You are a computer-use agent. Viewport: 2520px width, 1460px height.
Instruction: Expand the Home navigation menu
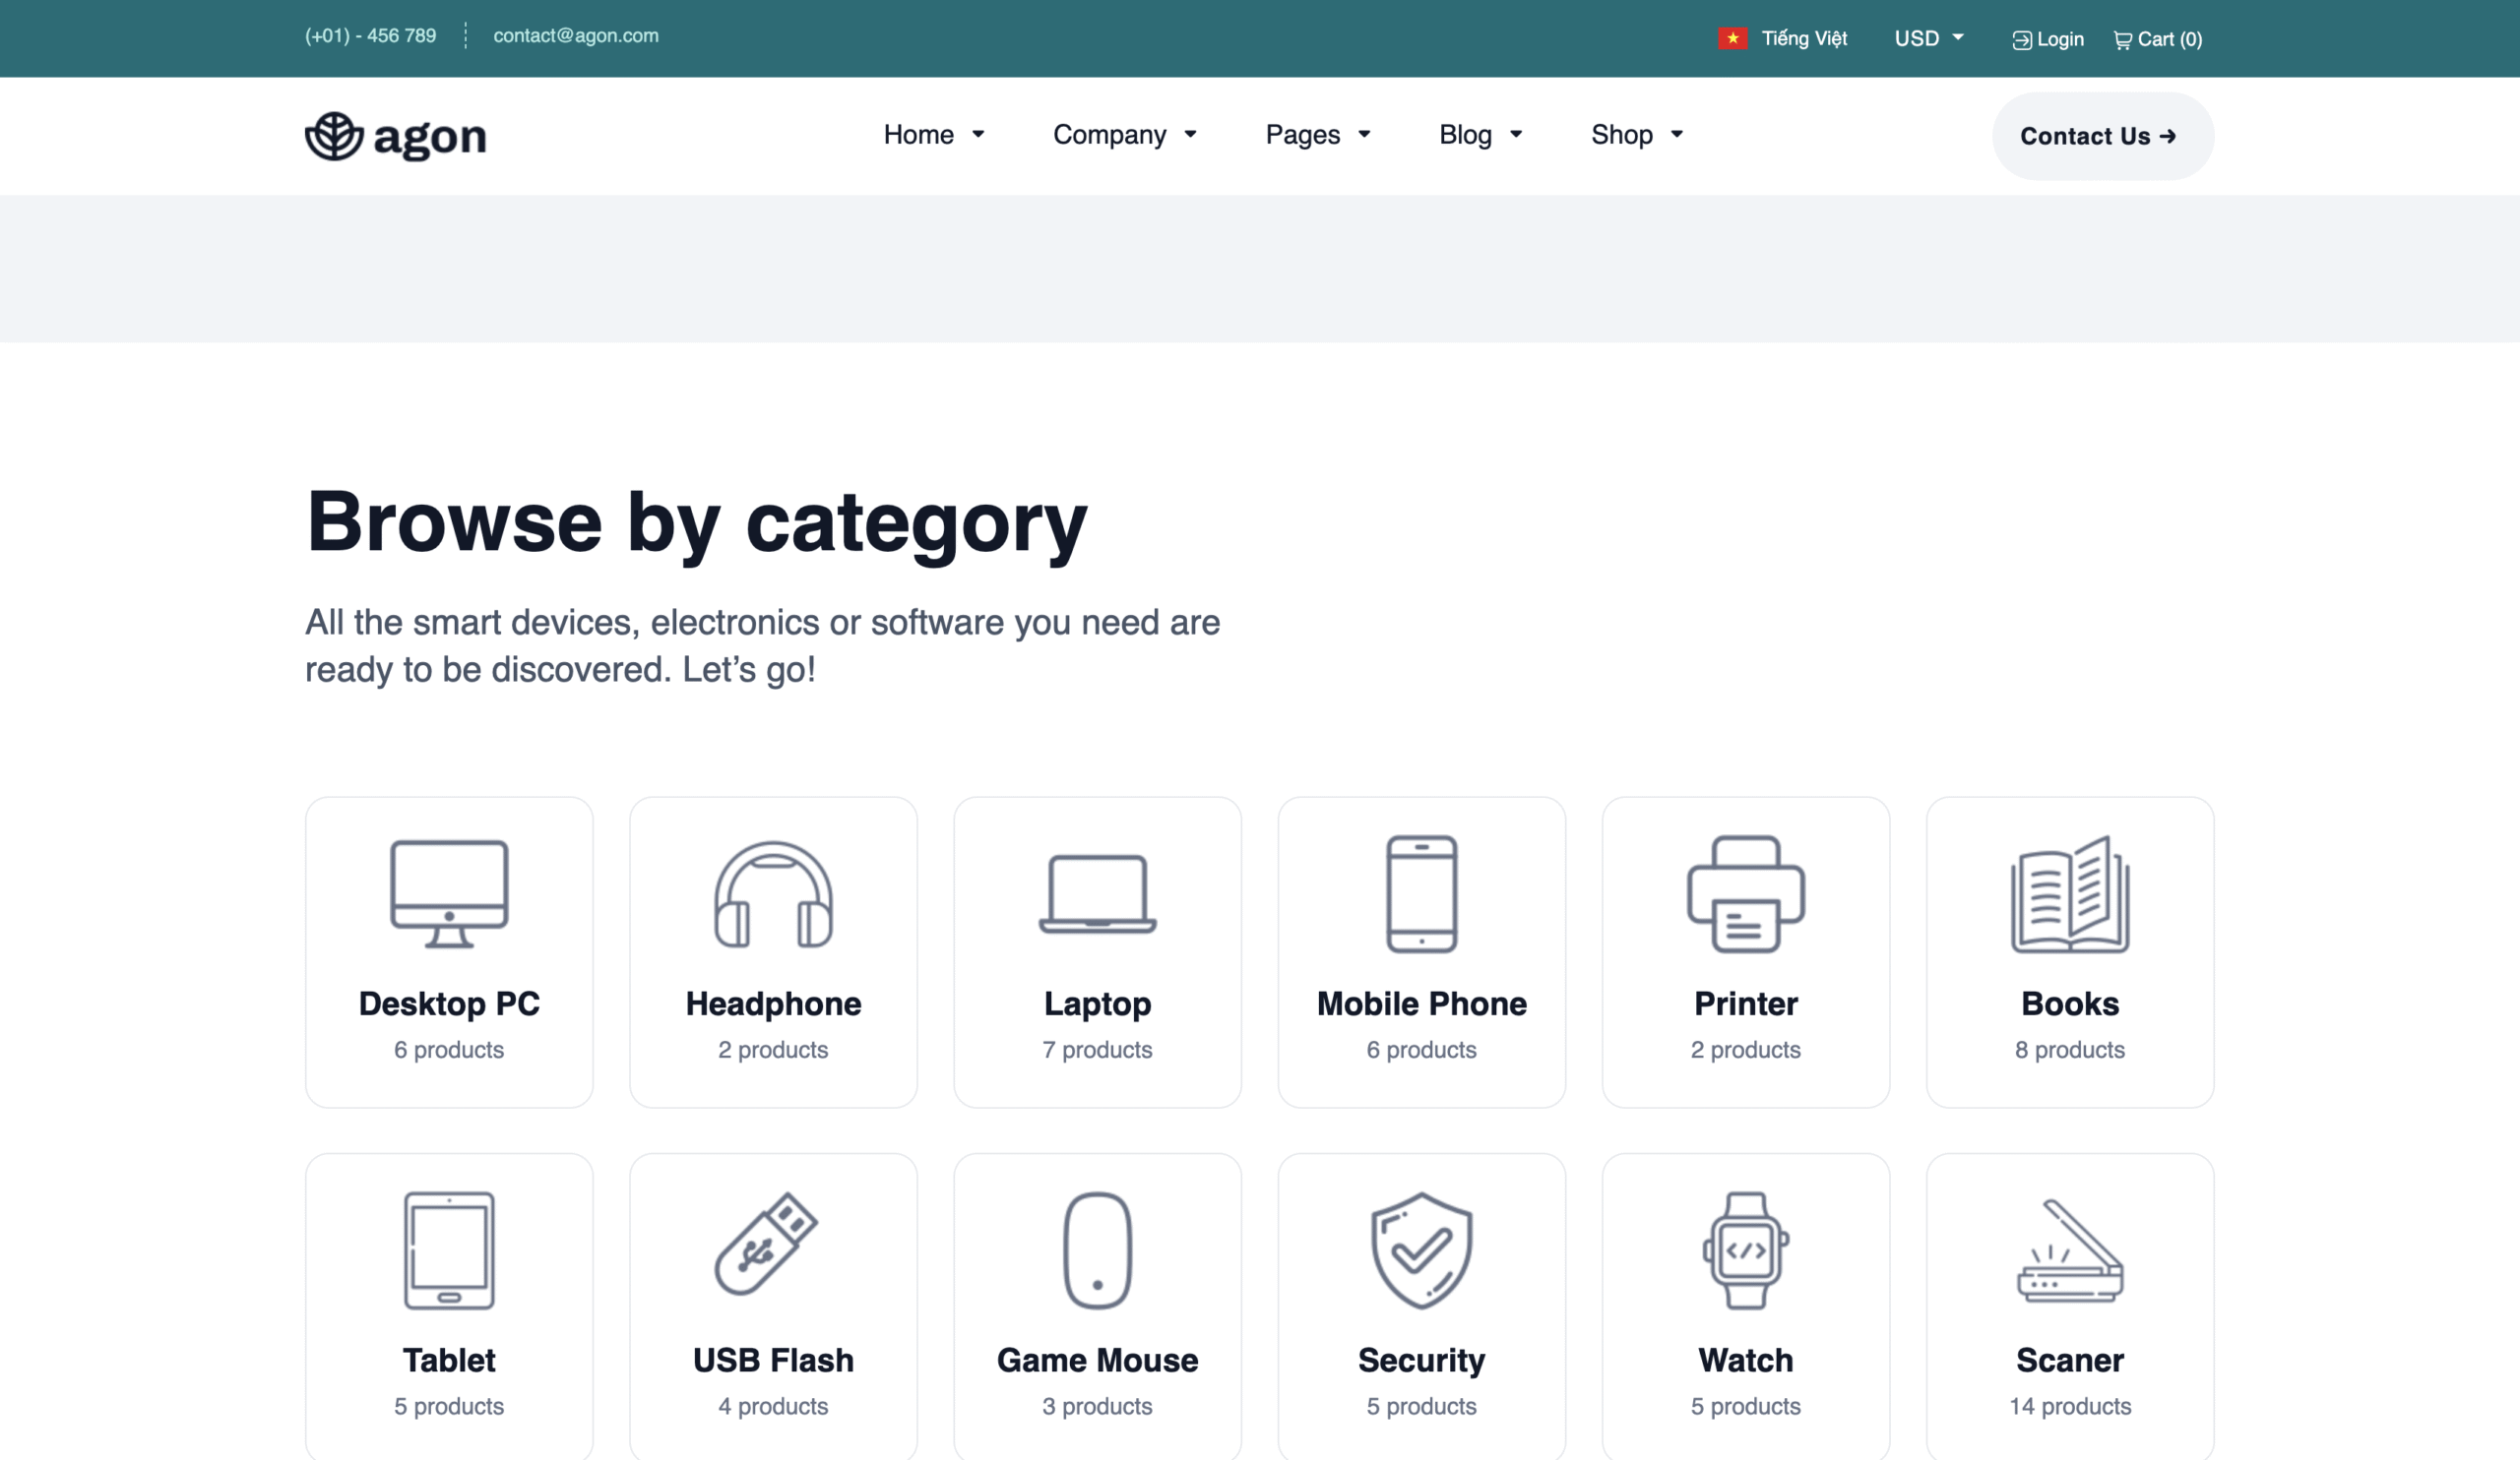point(933,134)
